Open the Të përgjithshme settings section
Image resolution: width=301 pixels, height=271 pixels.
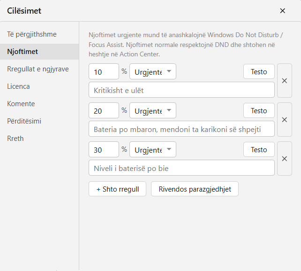(x=39, y=34)
